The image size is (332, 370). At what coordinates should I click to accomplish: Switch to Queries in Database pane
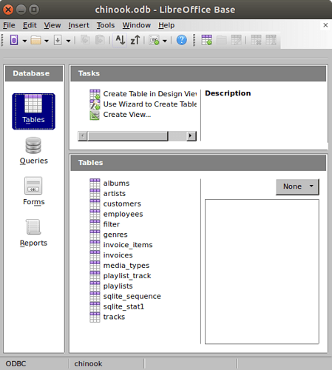pyautogui.click(x=34, y=151)
